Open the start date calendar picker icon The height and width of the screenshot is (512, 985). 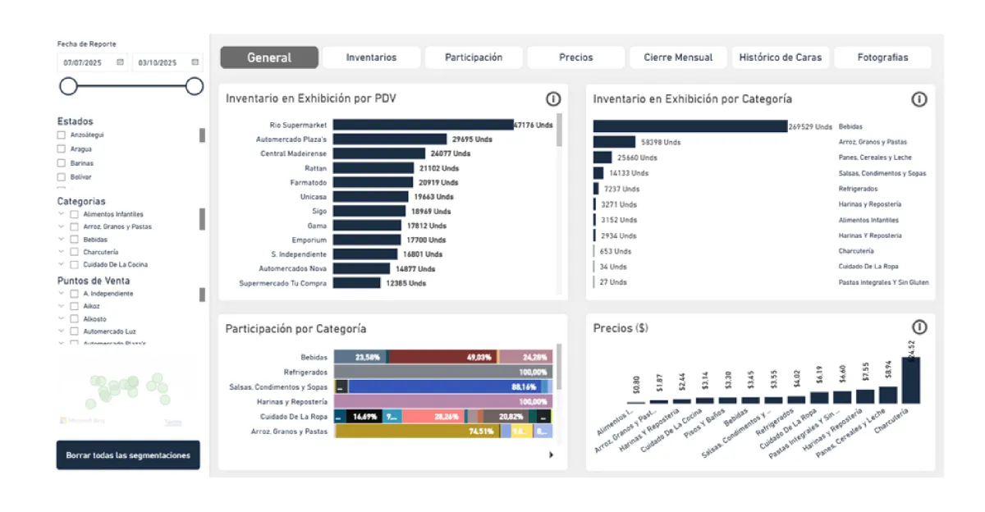(x=120, y=62)
